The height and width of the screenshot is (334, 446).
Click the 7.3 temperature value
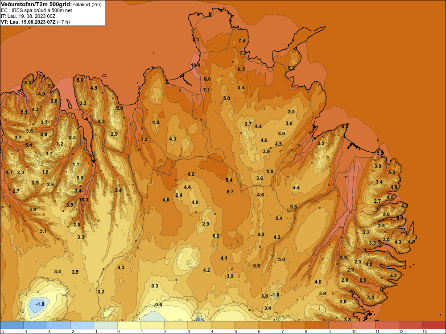click(x=144, y=139)
